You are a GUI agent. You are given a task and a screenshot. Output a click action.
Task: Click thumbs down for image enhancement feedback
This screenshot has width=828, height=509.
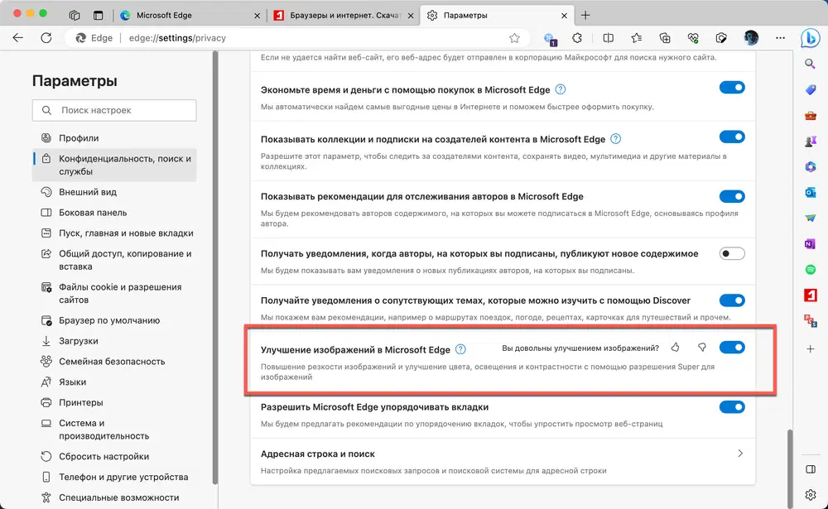[x=702, y=348]
